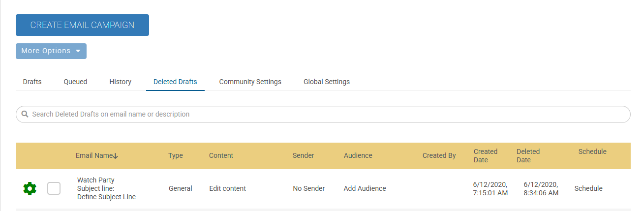Switch to the Drafts tab
This screenshot has height=211, width=642.
32,82
